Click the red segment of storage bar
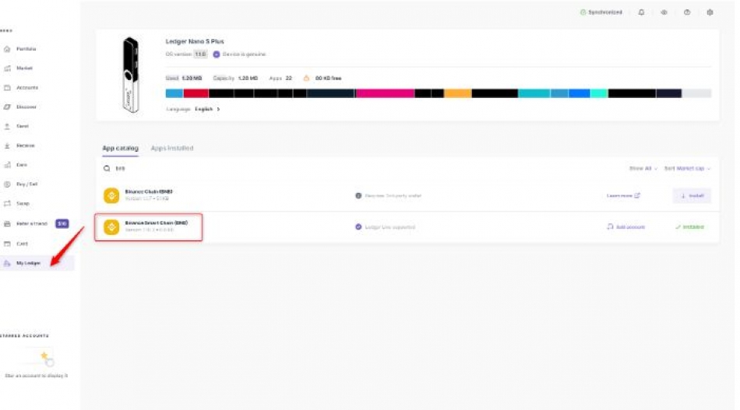Image resolution: width=740 pixels, height=410 pixels. [196, 93]
